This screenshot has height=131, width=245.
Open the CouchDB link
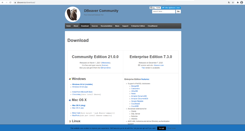[135, 106]
